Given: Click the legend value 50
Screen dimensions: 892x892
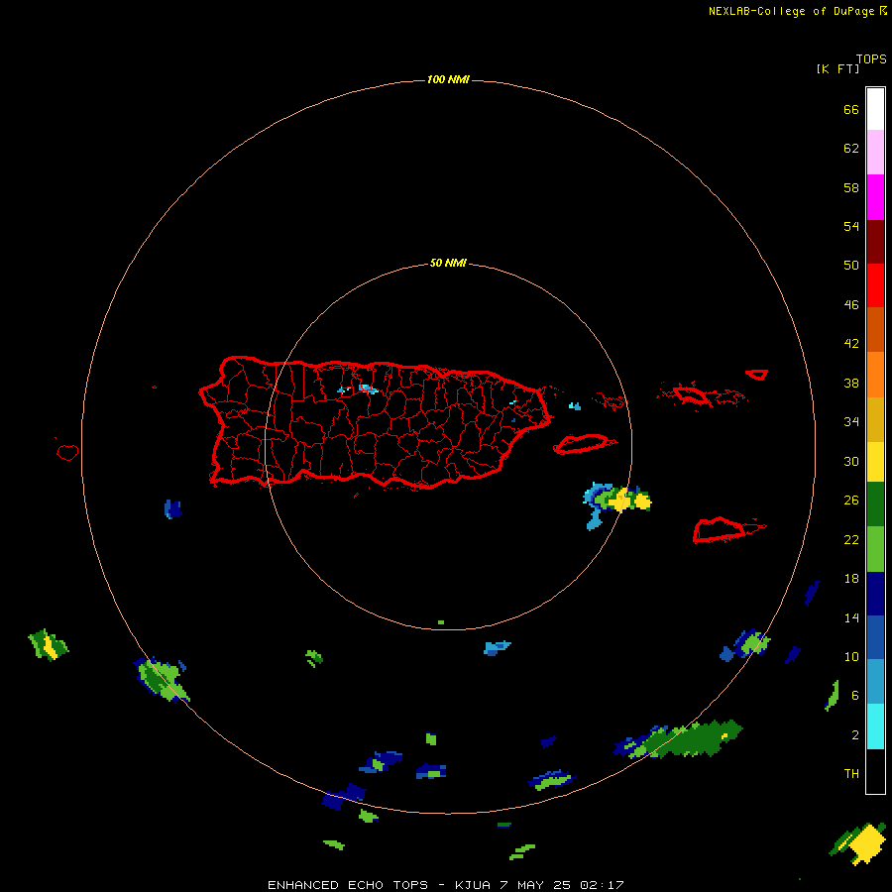Looking at the screenshot, I should click(x=851, y=266).
